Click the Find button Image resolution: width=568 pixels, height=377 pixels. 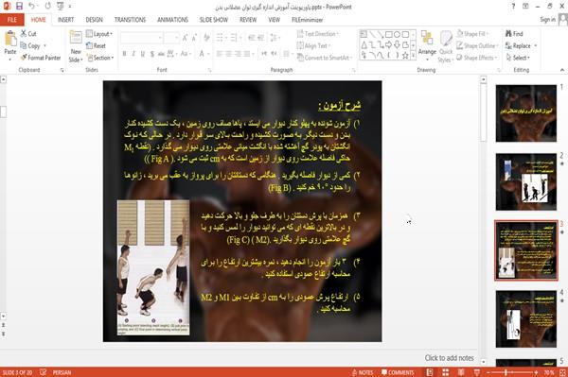click(x=514, y=34)
